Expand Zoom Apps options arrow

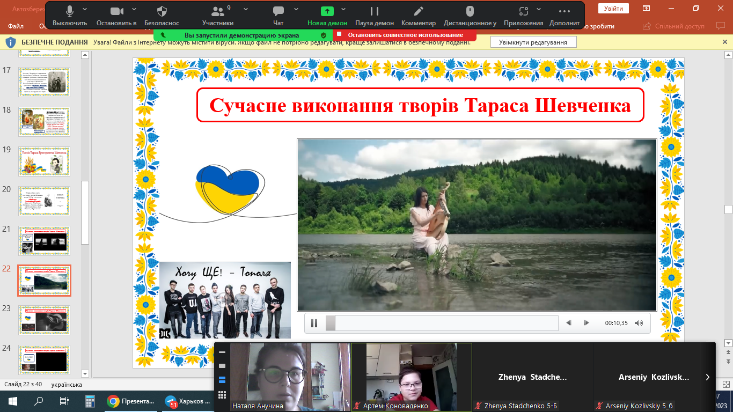pyautogui.click(x=539, y=9)
